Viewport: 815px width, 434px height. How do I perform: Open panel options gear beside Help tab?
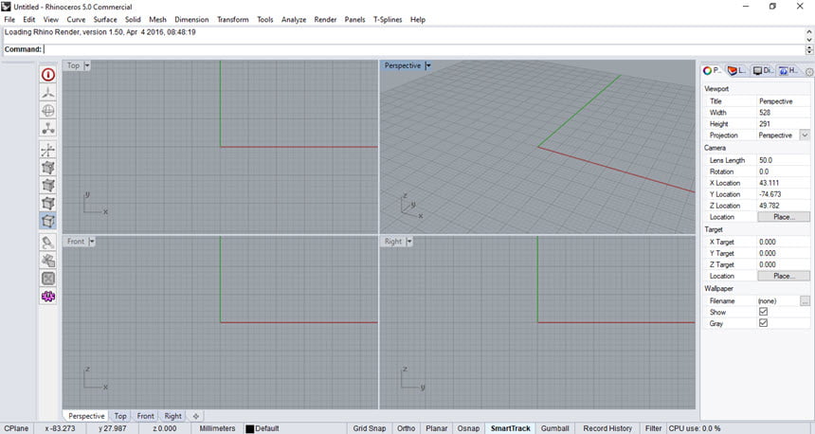[809, 72]
